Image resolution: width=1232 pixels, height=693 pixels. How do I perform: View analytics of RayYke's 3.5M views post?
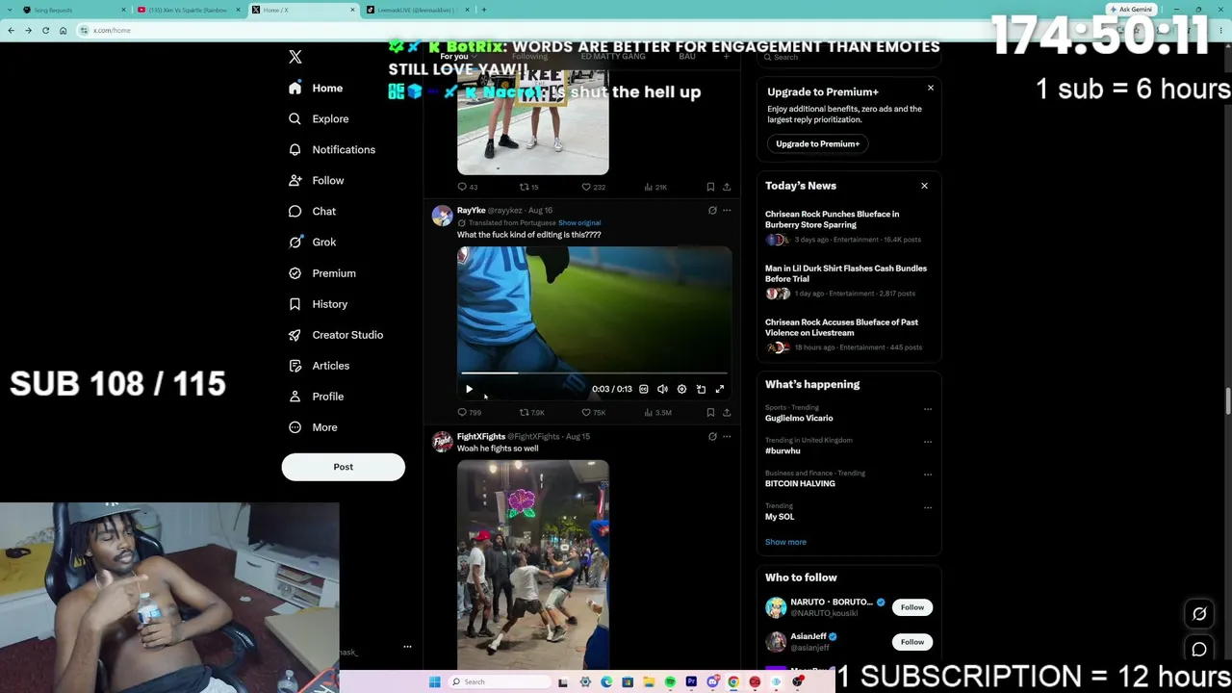656,413
